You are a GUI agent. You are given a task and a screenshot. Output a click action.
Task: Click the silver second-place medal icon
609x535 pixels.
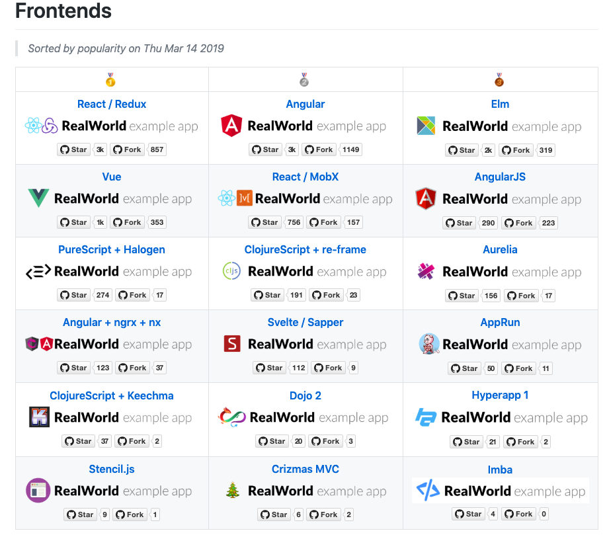point(304,79)
